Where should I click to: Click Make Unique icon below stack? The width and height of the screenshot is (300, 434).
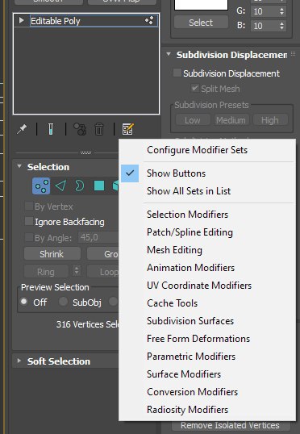click(x=80, y=129)
